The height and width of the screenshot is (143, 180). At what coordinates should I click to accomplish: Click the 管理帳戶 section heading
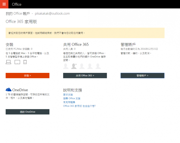pyautogui.click(x=128, y=45)
